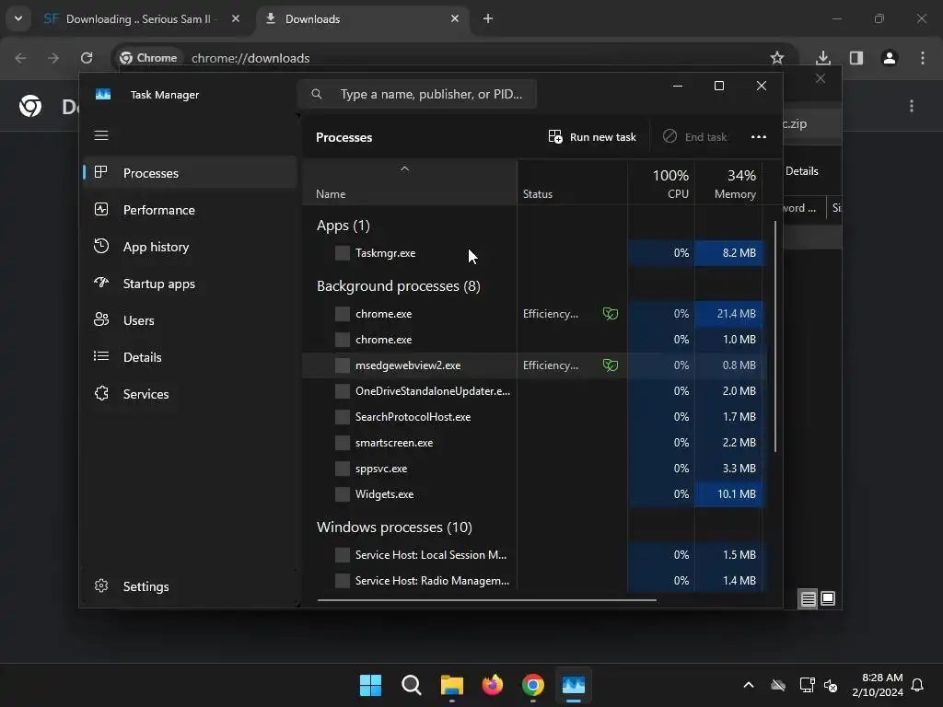Select the Downloads Chrome tab
Viewport: 943px width, 707px height.
coord(363,19)
